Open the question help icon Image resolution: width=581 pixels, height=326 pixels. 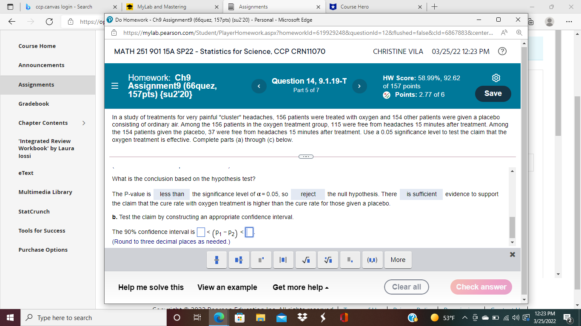(502, 51)
